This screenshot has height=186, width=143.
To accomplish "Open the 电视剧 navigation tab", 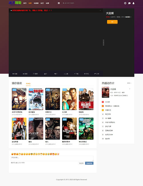I will 36,3.
